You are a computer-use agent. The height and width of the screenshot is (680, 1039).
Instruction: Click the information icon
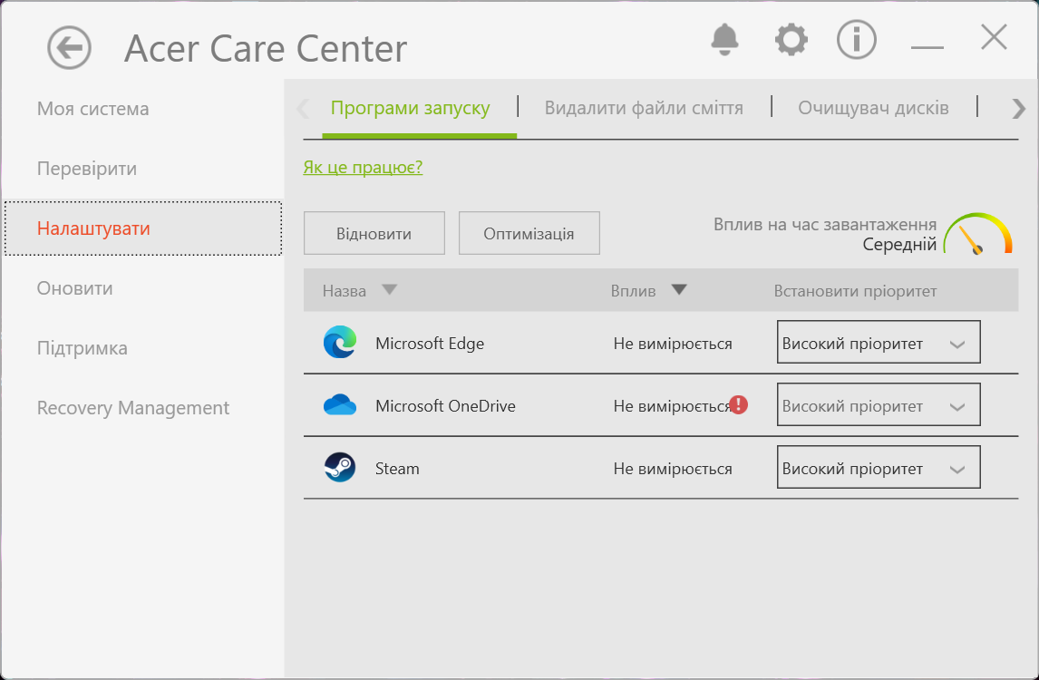[x=856, y=40]
